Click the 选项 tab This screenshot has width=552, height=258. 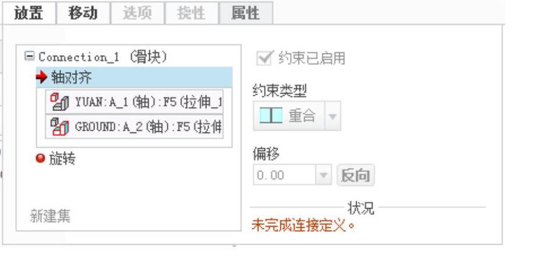138,13
